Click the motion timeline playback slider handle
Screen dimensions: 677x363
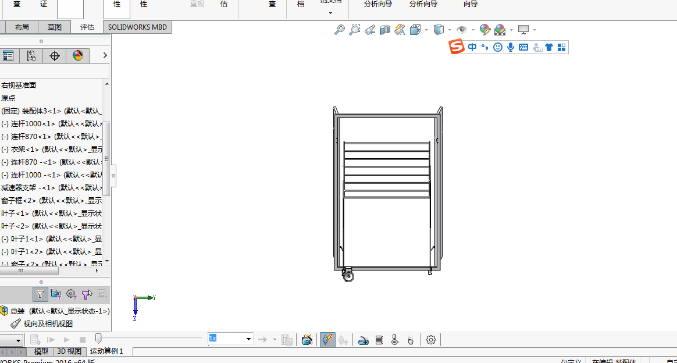click(x=98, y=338)
